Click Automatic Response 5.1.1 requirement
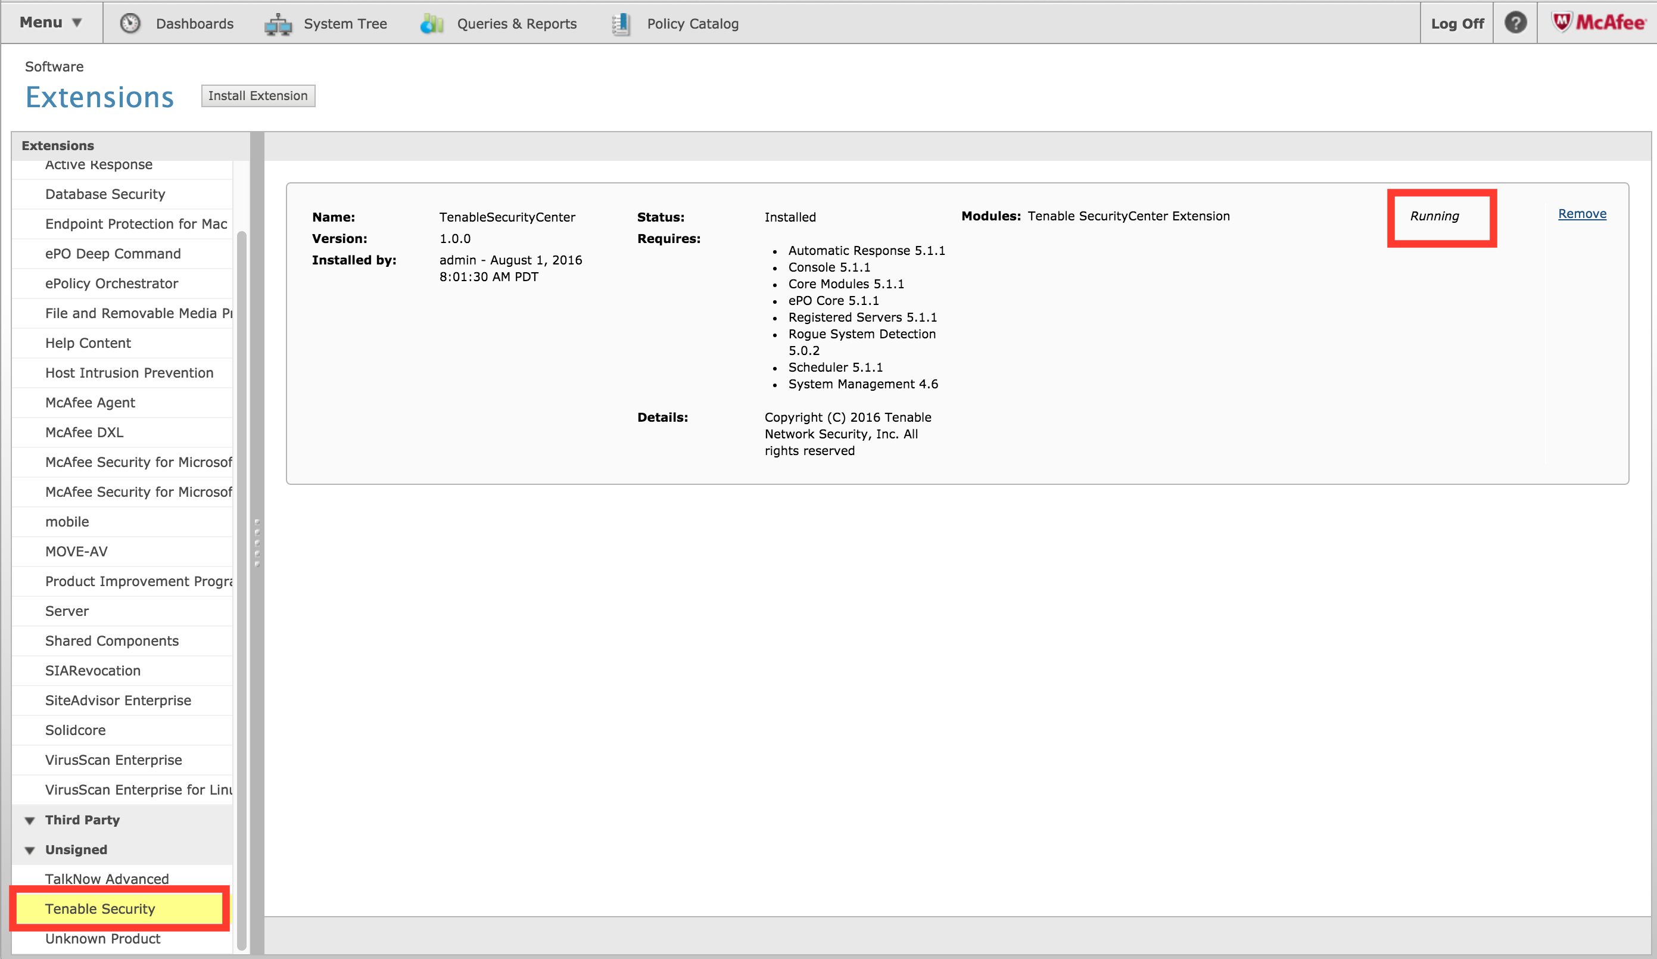This screenshot has width=1657, height=959. 867,251
